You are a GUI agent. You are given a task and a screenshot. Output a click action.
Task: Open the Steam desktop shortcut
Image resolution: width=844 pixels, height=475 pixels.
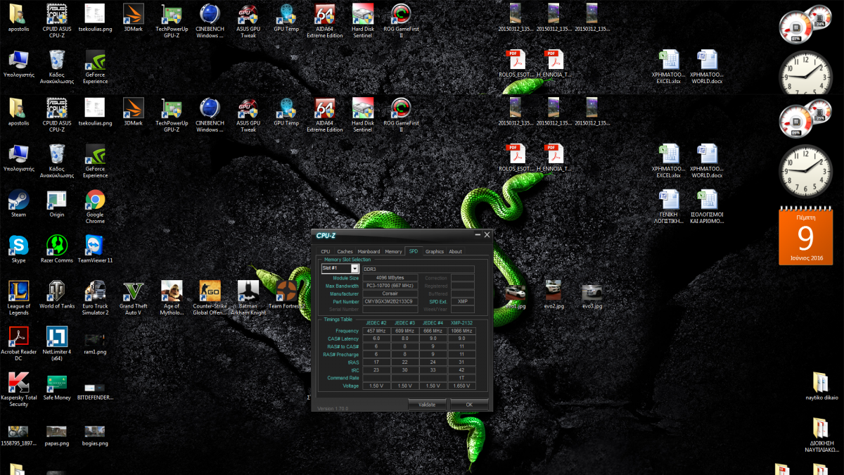click(x=18, y=203)
